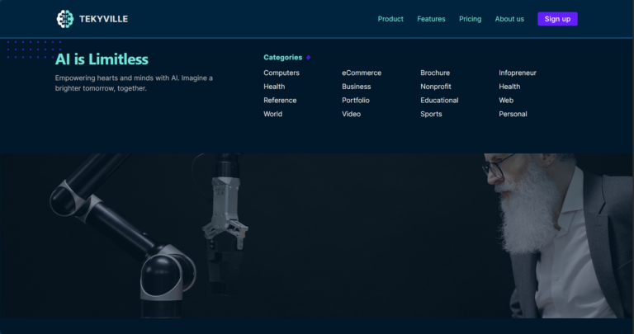Go to the Educational category
The width and height of the screenshot is (634, 334).
pos(439,101)
